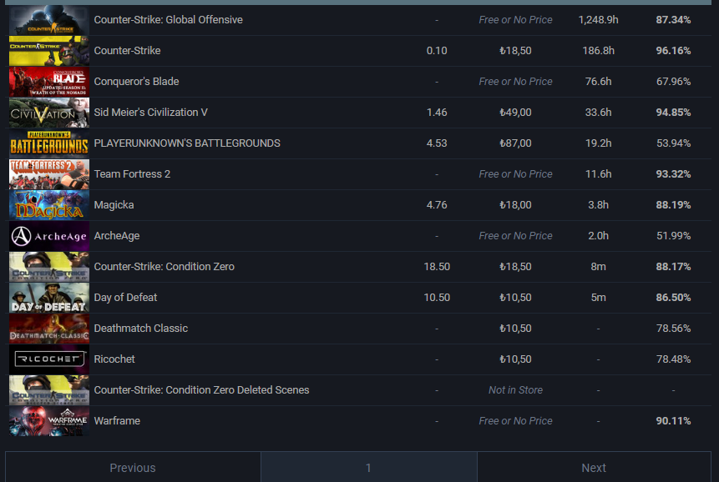The image size is (719, 482).
Task: Select page number 1
Action: tap(368, 468)
